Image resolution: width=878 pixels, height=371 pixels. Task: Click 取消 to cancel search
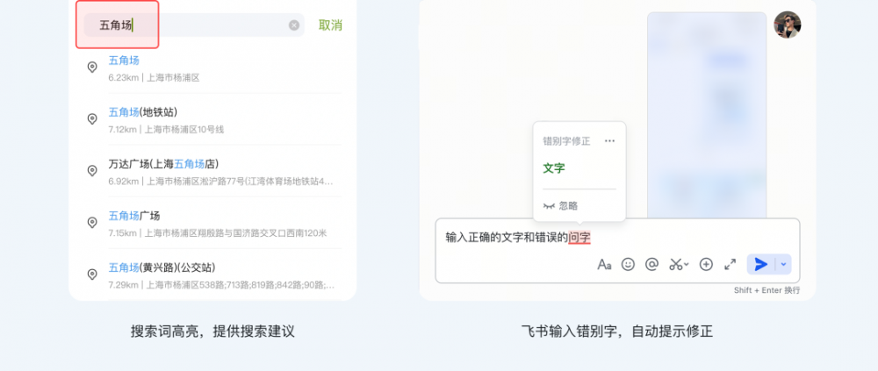330,25
